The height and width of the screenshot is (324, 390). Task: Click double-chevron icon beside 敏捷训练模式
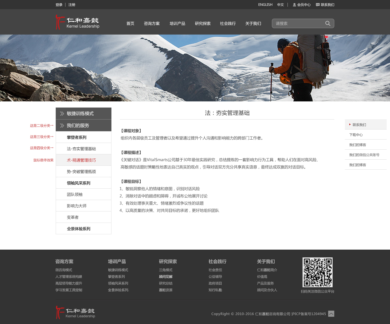(x=62, y=114)
